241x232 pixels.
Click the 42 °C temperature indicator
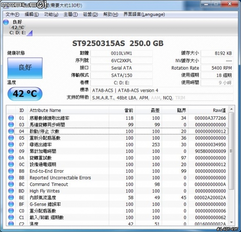tap(25, 94)
